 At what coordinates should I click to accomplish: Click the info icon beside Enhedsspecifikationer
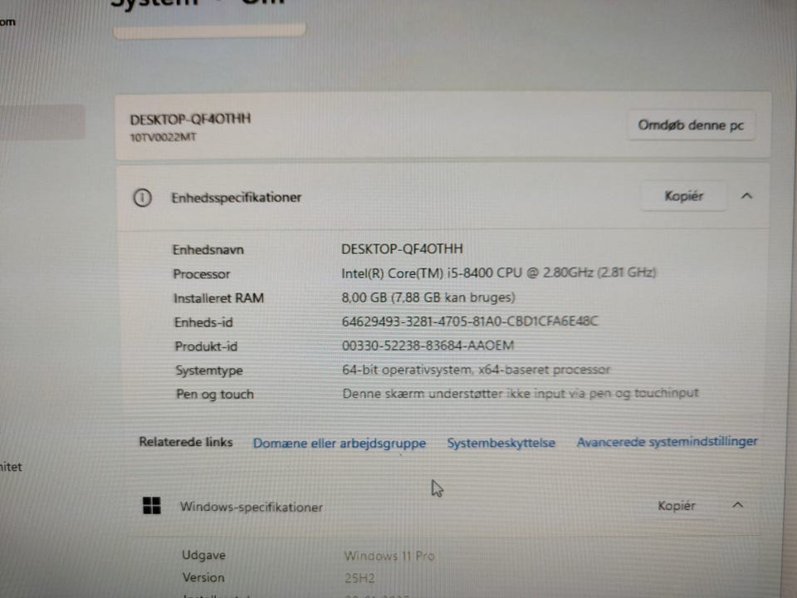tap(142, 198)
